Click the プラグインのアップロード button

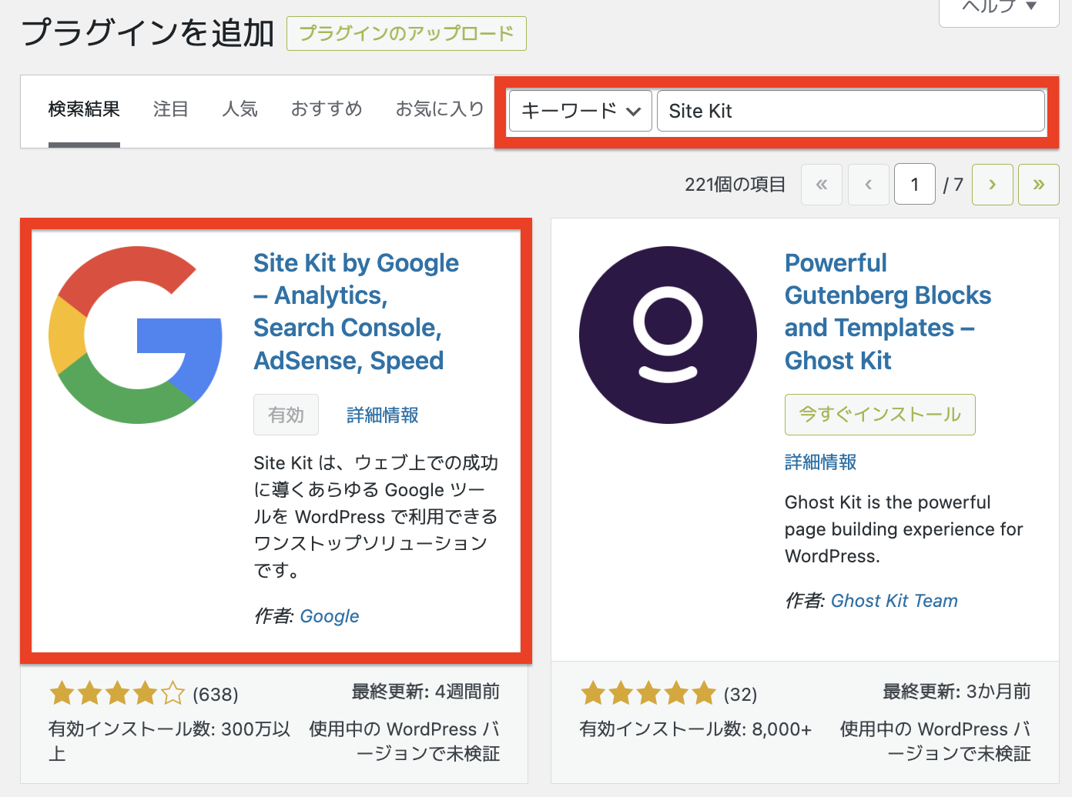click(407, 34)
